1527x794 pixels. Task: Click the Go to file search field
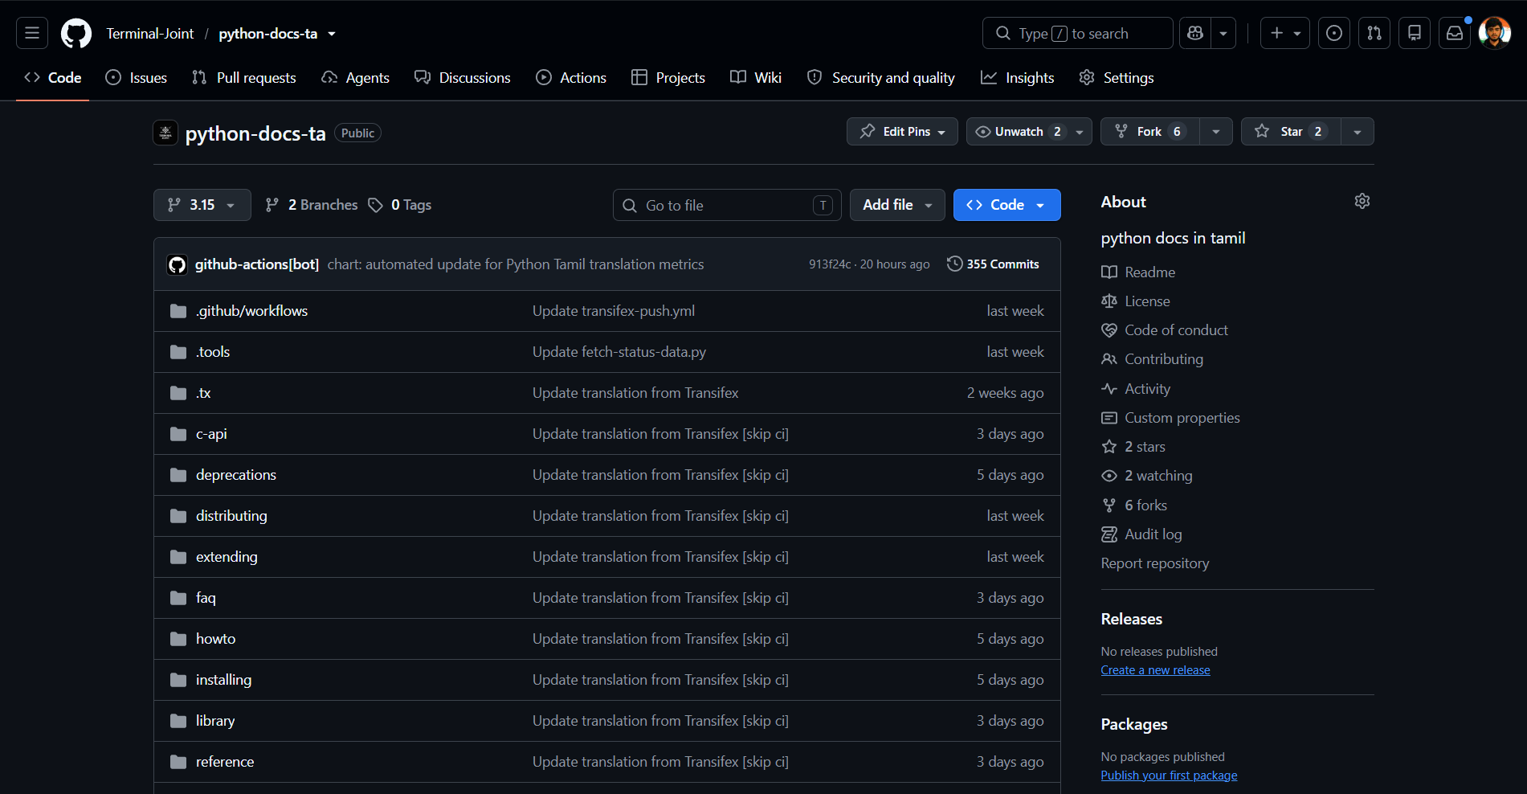click(727, 205)
